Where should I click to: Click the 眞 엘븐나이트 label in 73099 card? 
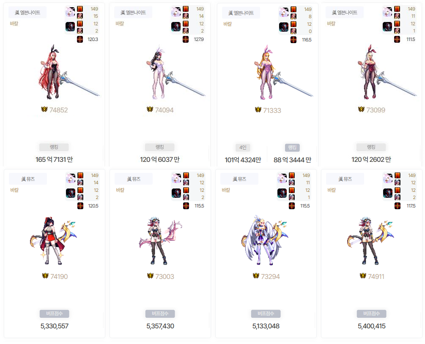click(345, 12)
